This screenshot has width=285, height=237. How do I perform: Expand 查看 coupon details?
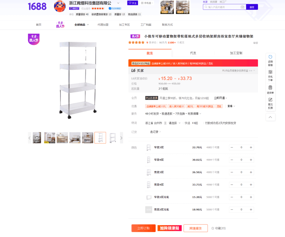(x=231, y=106)
